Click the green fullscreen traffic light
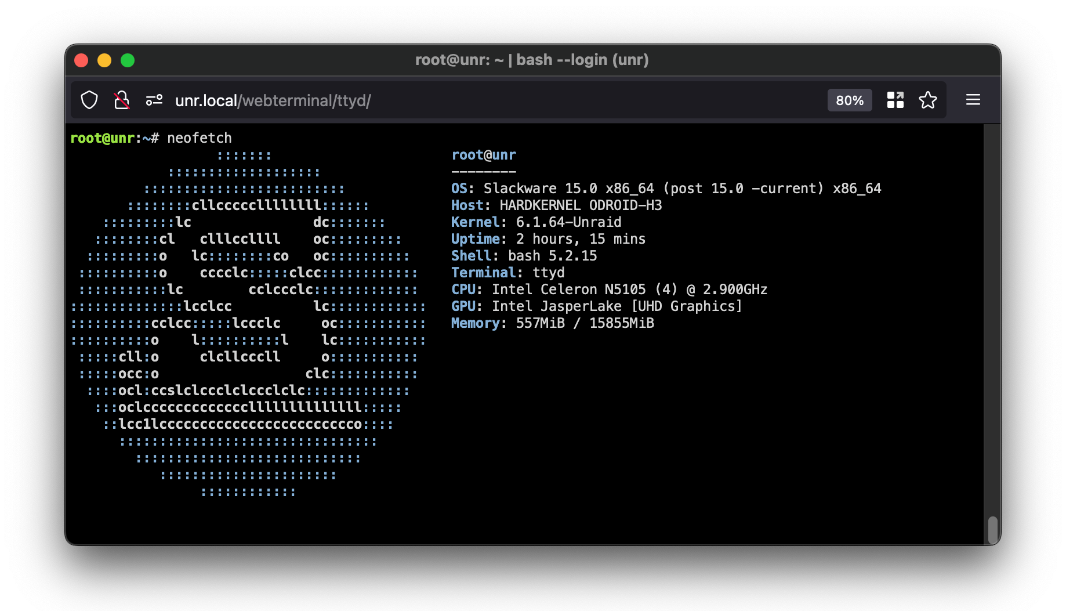Viewport: 1066px width, 611px height. point(128,60)
